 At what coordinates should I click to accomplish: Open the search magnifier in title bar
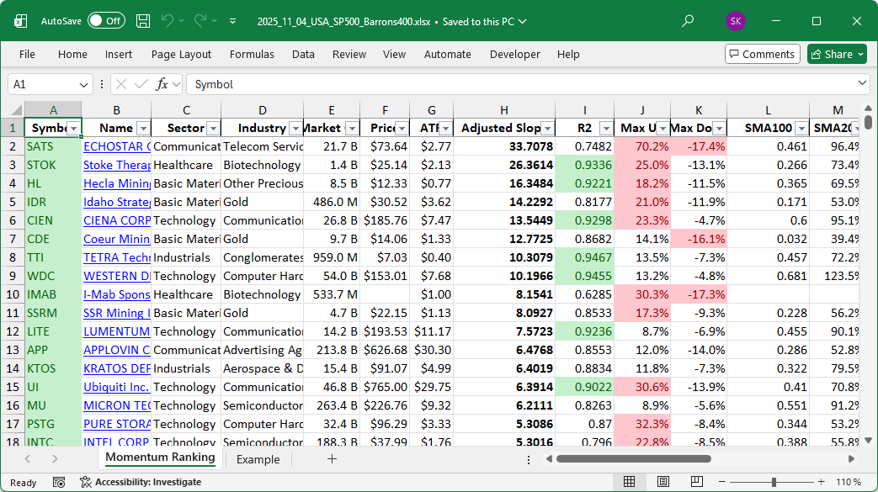(688, 21)
